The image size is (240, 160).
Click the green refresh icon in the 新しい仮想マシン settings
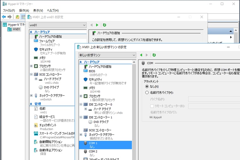(x=154, y=55)
